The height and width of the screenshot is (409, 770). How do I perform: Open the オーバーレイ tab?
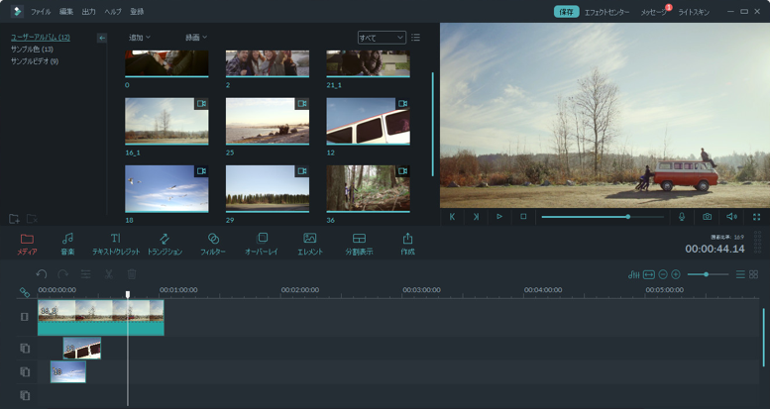[x=262, y=244]
